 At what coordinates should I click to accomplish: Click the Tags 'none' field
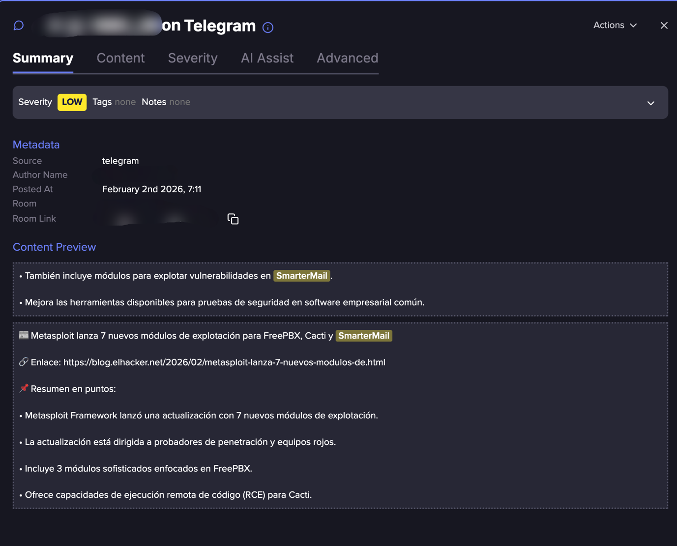pyautogui.click(x=125, y=102)
